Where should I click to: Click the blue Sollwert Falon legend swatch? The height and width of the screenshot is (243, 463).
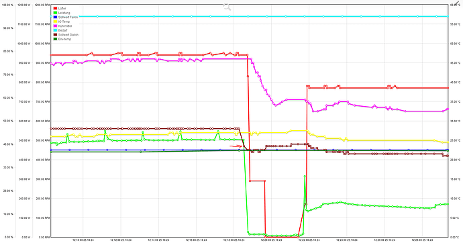click(x=55, y=17)
